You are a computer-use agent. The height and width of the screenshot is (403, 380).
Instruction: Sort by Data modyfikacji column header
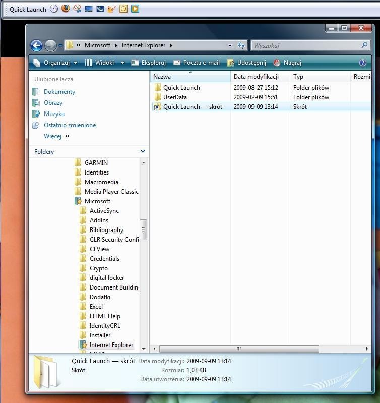click(260, 77)
